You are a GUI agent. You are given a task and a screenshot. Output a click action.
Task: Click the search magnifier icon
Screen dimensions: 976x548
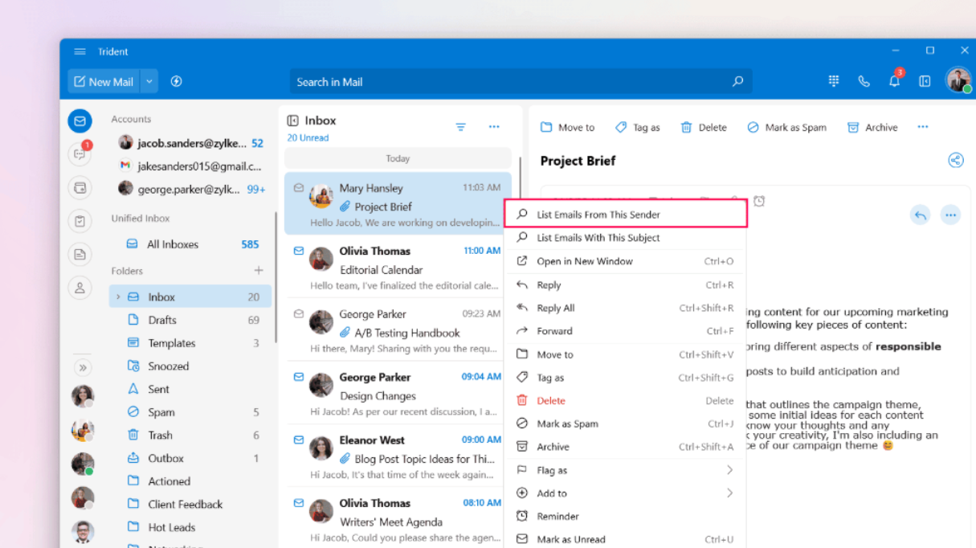coord(737,81)
